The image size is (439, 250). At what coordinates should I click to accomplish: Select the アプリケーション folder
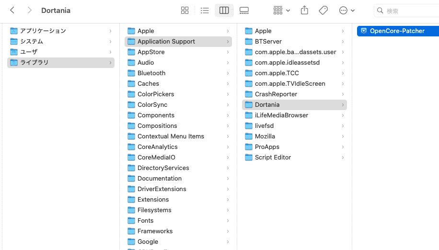point(61,31)
